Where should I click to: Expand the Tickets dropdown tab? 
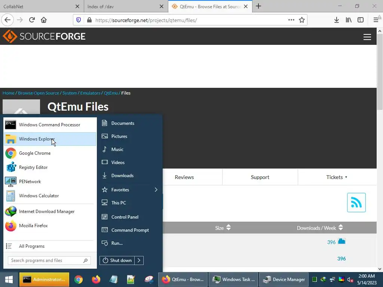point(337,177)
